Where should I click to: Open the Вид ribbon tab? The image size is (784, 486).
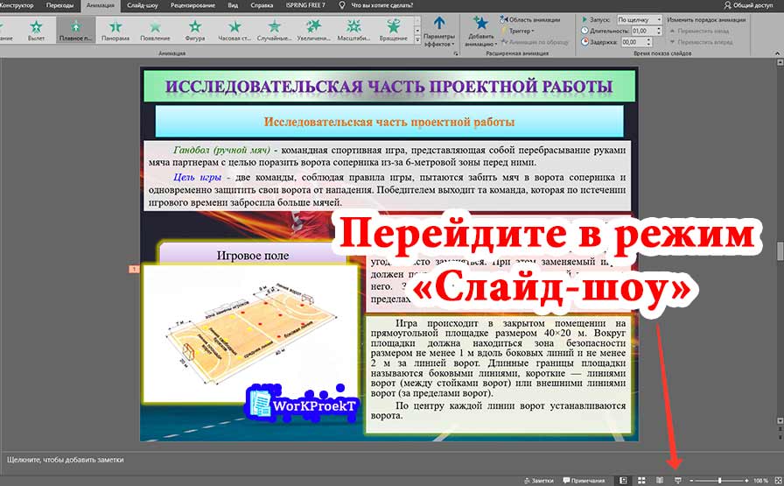[233, 5]
